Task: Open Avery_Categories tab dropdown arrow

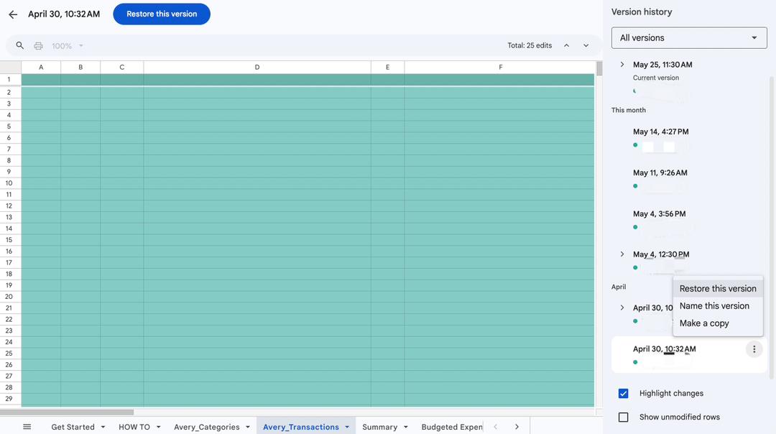Action: (248, 427)
